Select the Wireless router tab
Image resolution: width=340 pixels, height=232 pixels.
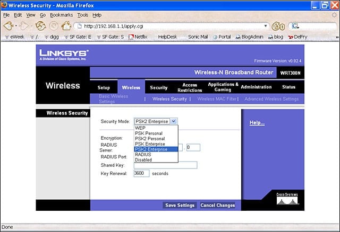(131, 87)
